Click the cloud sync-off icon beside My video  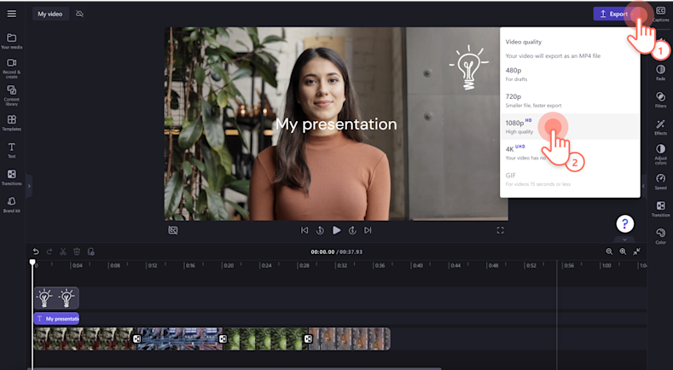79,14
